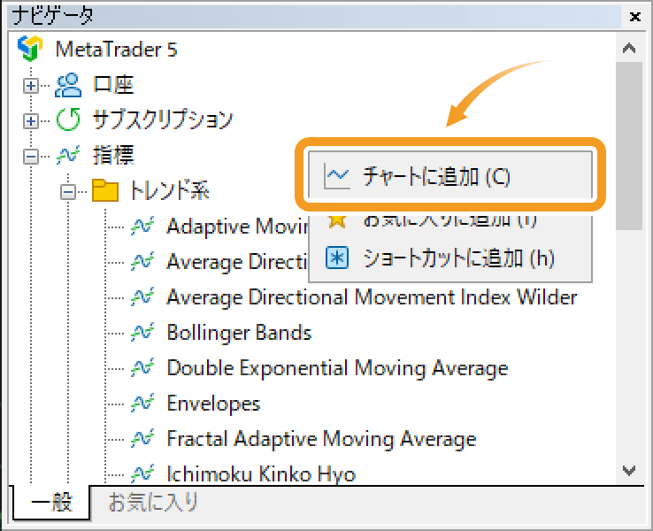This screenshot has width=653, height=531.
Task: Close the ナビゲータ panel
Action: click(x=634, y=17)
